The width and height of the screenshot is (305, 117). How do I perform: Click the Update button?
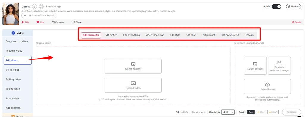tap(293, 7)
